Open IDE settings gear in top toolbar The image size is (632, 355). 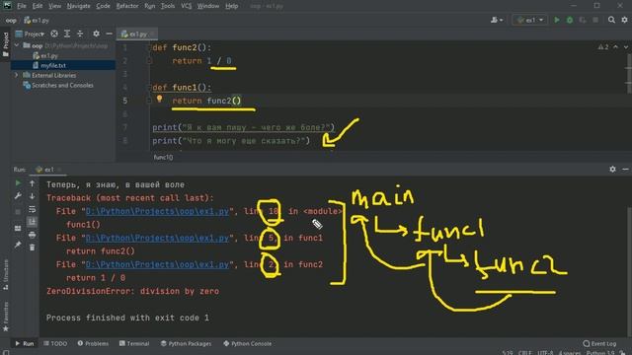pos(624,20)
